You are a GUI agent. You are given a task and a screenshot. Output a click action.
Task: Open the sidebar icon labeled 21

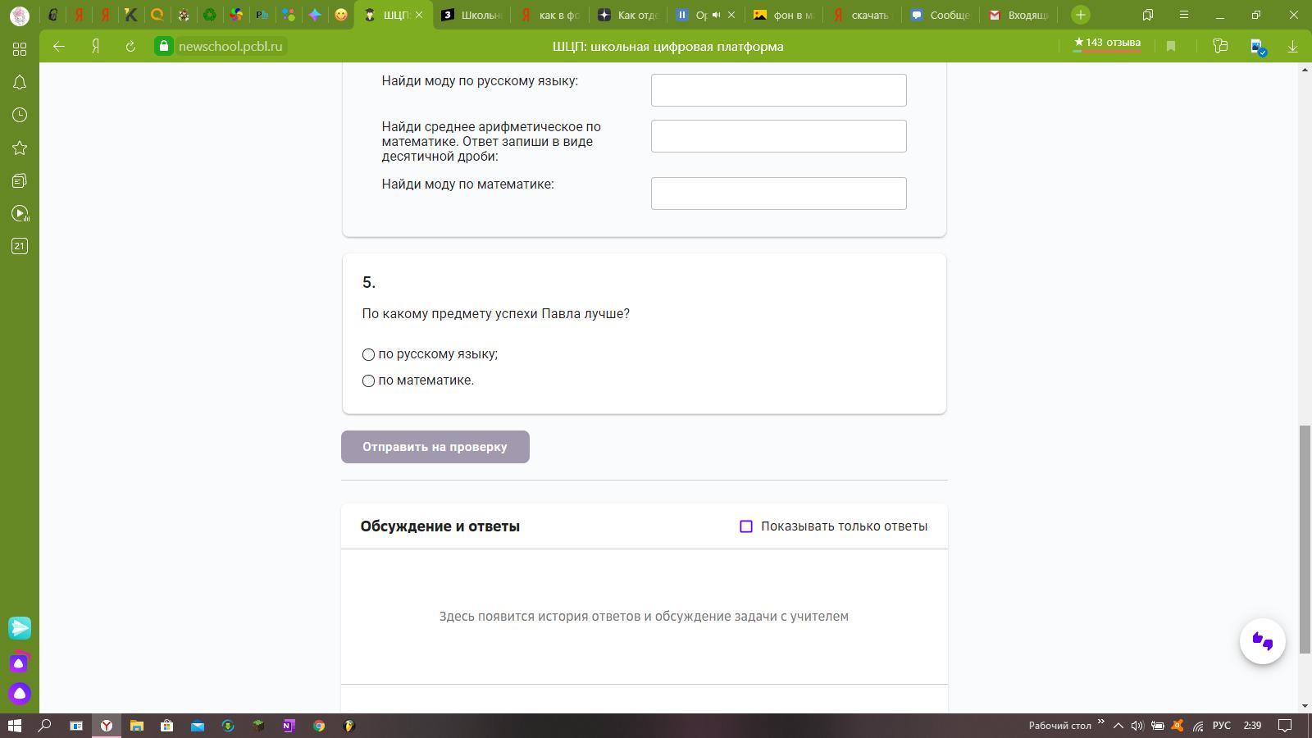(20, 246)
